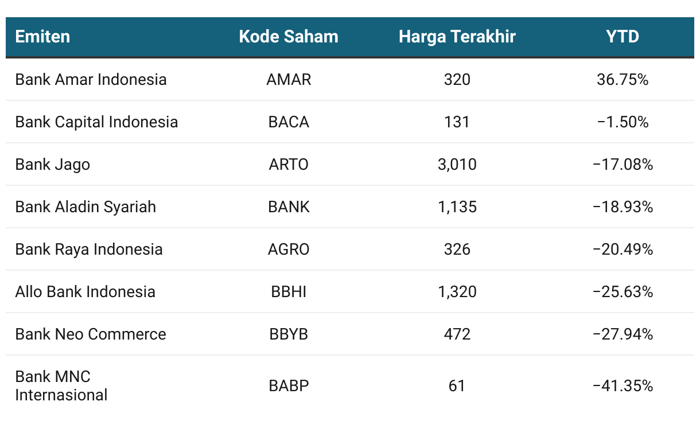
Task: Select the AMAR stock code cell
Action: pos(289,79)
